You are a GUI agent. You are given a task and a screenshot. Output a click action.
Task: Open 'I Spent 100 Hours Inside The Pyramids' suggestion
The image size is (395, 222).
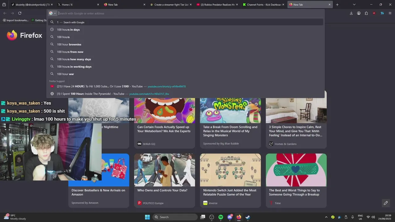click(185, 94)
